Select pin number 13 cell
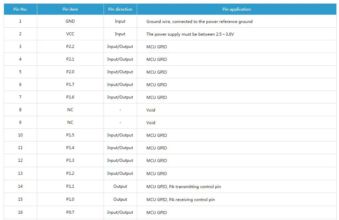339x220 pixels. 20,173
